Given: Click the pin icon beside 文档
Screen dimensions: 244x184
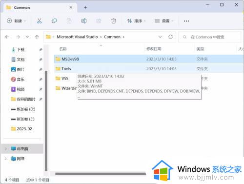Looking at the screenshot, I should tap(41, 60).
